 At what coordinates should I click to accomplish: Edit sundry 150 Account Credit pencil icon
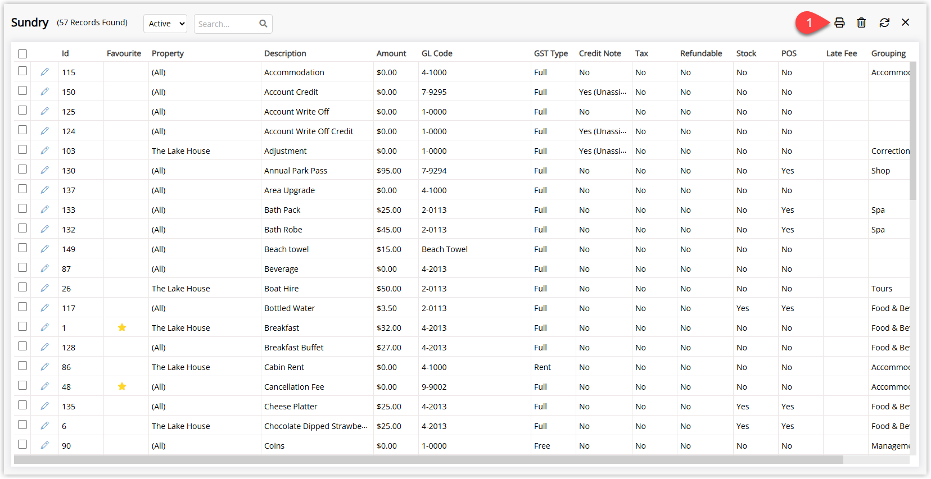[x=44, y=92]
